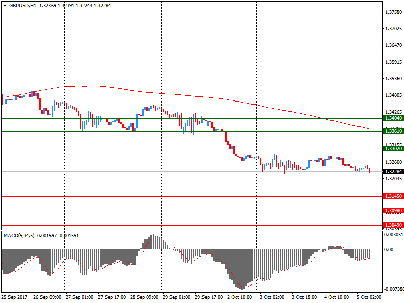Click the GBPUSD,H1 chart title text
404x303 pixels.
23,6
